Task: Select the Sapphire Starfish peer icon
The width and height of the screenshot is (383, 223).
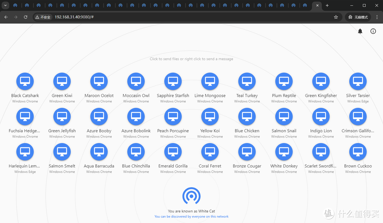Action: 173,81
